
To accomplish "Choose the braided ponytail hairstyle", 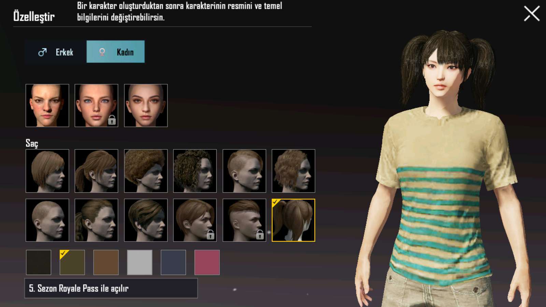I will tap(97, 220).
